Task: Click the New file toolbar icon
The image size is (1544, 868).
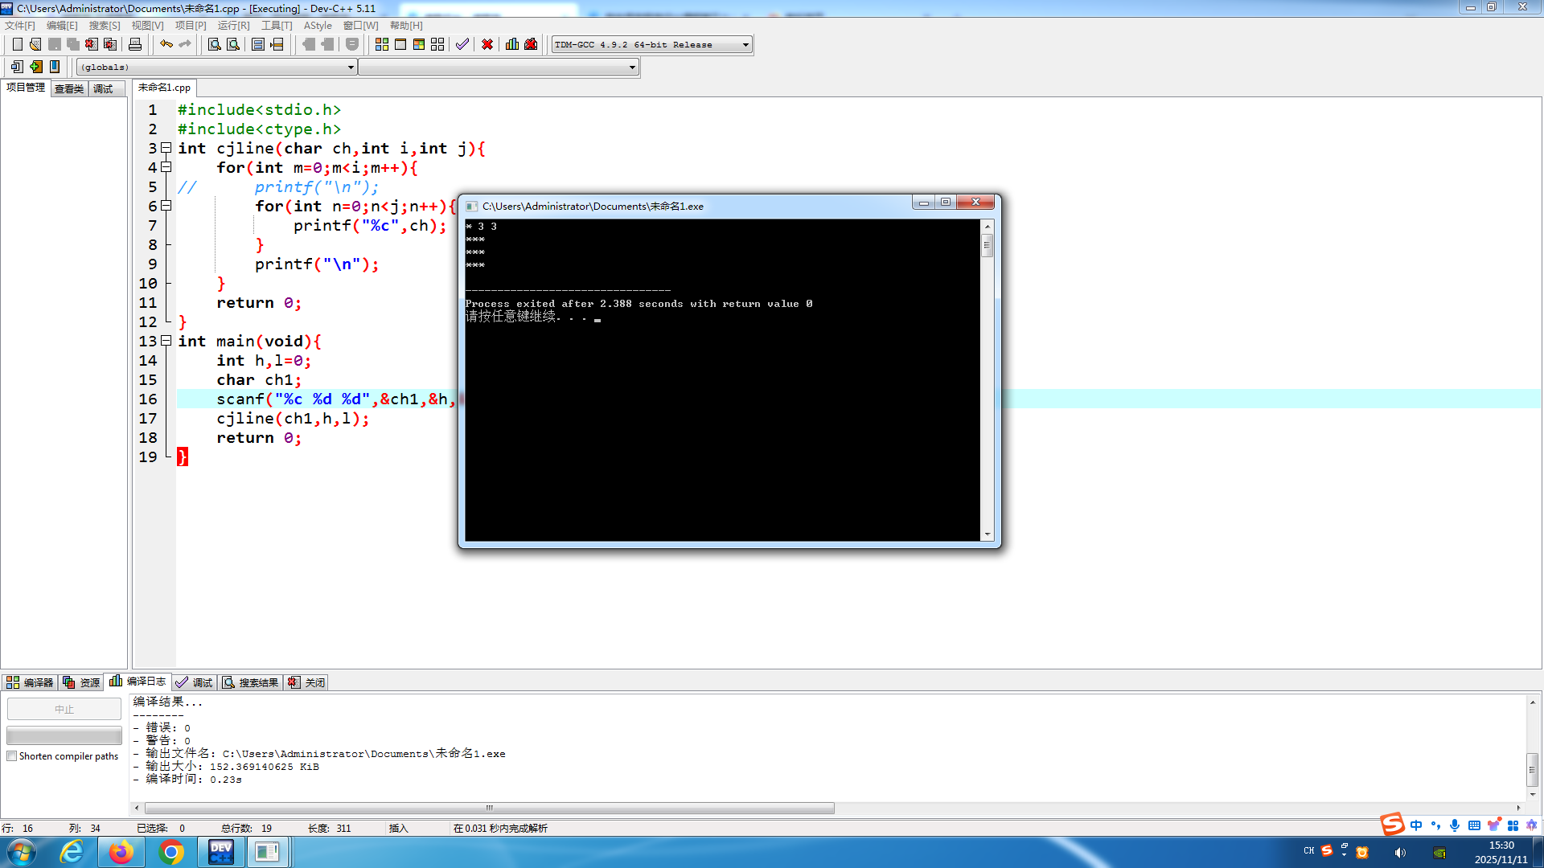Action: coord(17,44)
